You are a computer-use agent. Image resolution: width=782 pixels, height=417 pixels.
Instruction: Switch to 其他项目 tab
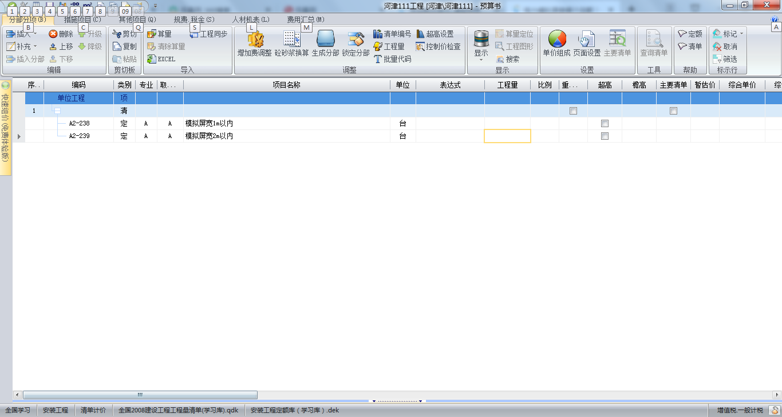[x=137, y=19]
